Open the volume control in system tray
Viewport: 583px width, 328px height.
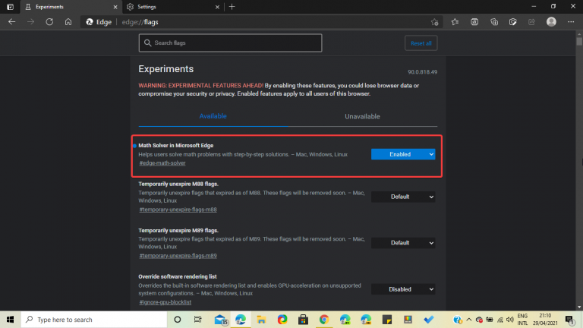[x=510, y=320]
